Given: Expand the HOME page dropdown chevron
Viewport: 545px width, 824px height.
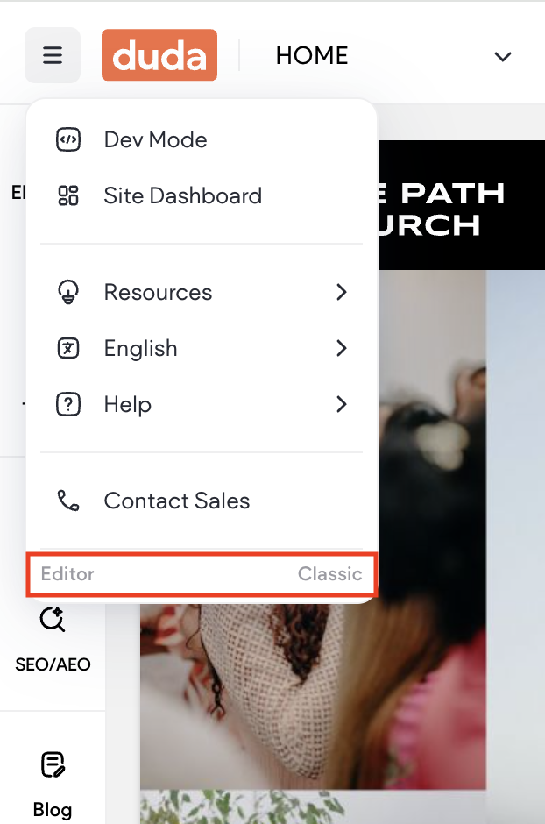Looking at the screenshot, I should pyautogui.click(x=503, y=56).
